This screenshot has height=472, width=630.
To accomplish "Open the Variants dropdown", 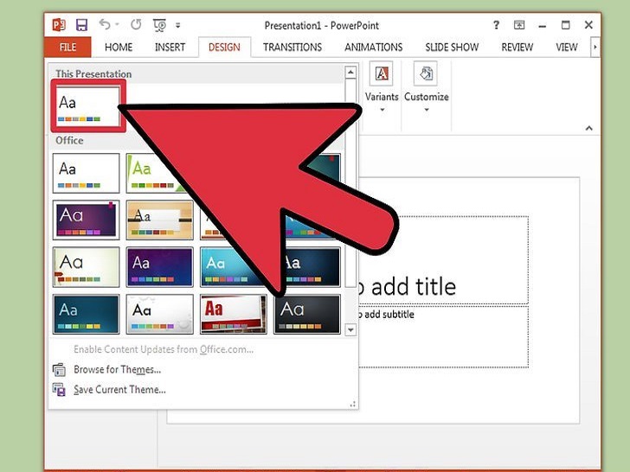I will tap(382, 86).
